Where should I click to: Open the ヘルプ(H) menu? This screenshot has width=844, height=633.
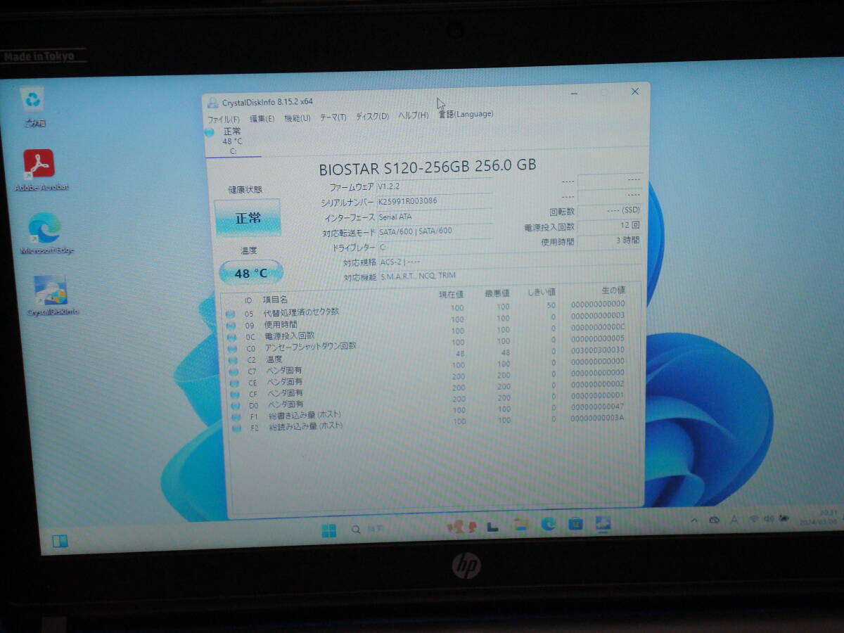click(413, 116)
